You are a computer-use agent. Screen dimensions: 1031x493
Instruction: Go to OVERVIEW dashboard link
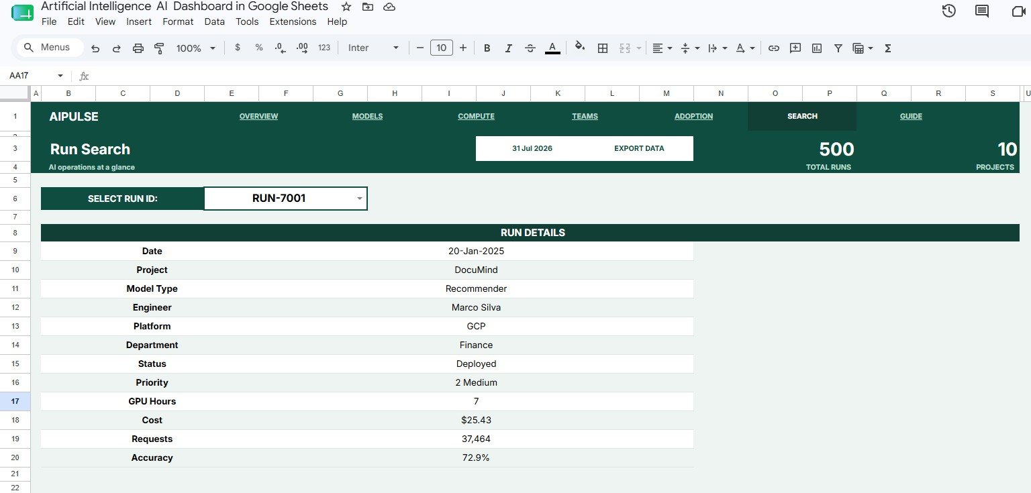pos(258,116)
